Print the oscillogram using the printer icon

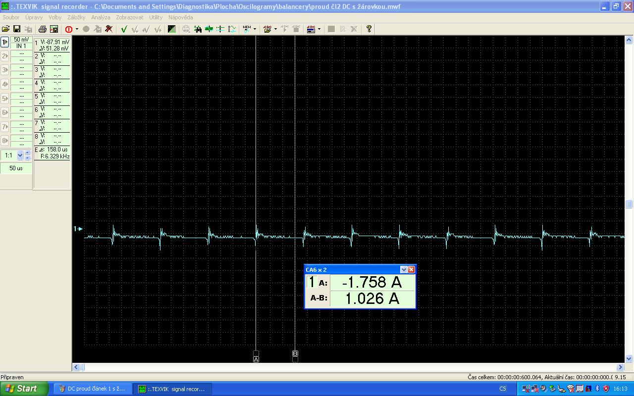pyautogui.click(x=43, y=29)
